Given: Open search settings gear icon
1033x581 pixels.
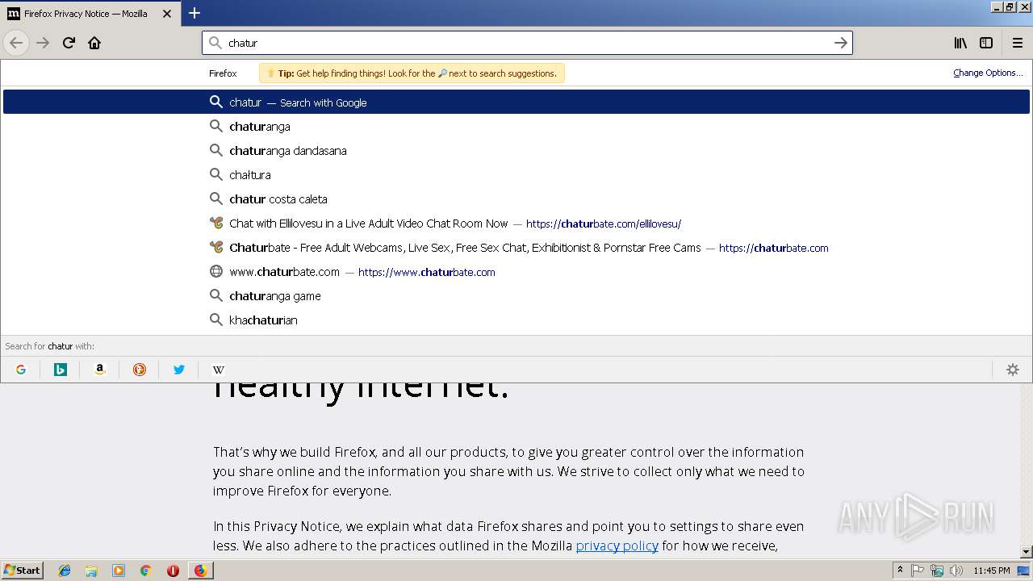Looking at the screenshot, I should coord(1013,370).
